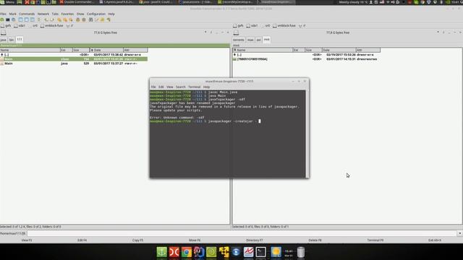The width and height of the screenshot is (463, 260).
Task: Click the Move F6 button
Action: [195, 240]
